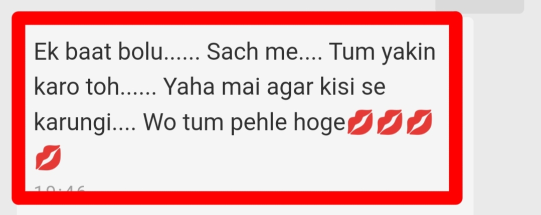Tap the lone kiss emoji on the last line
Viewport: 541px width, 215px height.
point(48,157)
